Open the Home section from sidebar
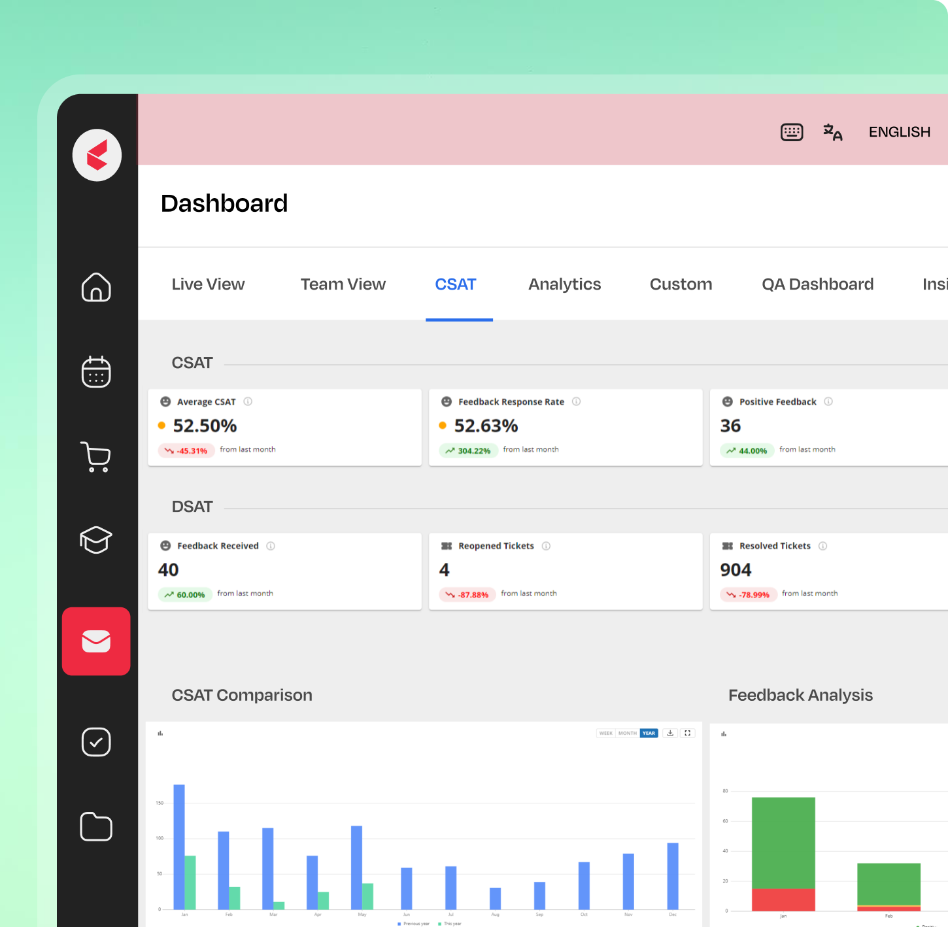The image size is (948, 927). coord(96,287)
